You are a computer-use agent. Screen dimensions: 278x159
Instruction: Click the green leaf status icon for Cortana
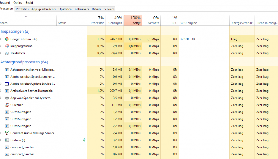click(x=84, y=140)
